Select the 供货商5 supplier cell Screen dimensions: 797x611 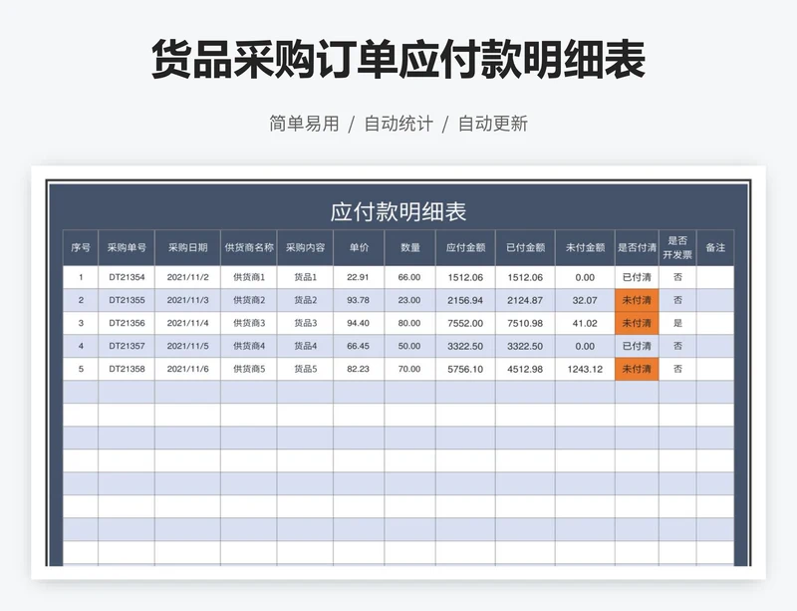[x=249, y=369]
